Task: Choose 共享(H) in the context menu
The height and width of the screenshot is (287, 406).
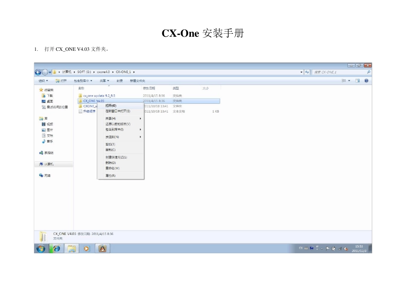Action: click(x=121, y=119)
